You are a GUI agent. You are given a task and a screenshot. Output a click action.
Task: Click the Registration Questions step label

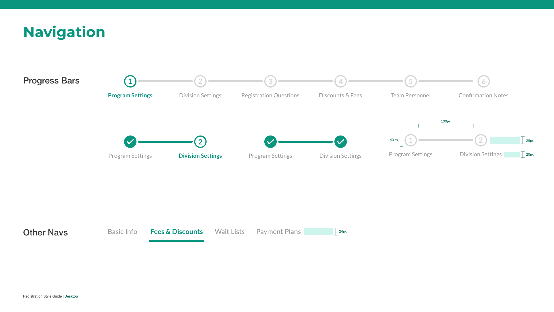point(270,95)
